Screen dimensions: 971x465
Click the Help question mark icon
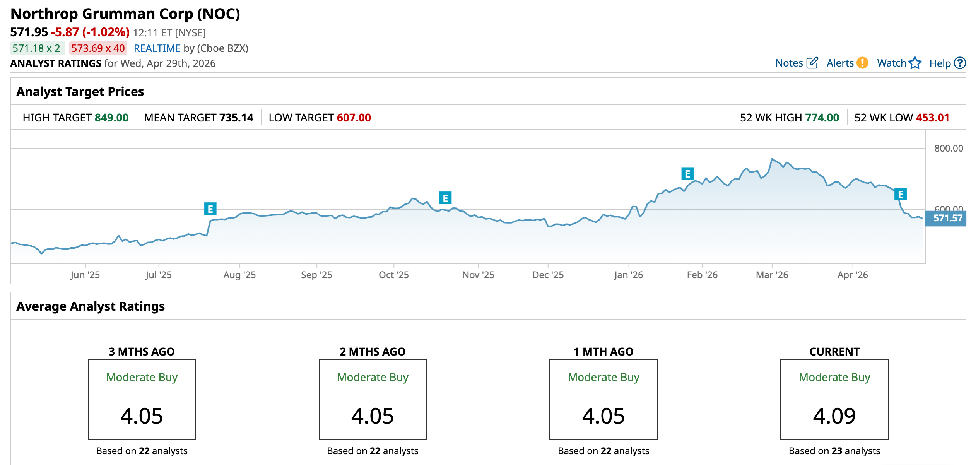click(x=960, y=63)
